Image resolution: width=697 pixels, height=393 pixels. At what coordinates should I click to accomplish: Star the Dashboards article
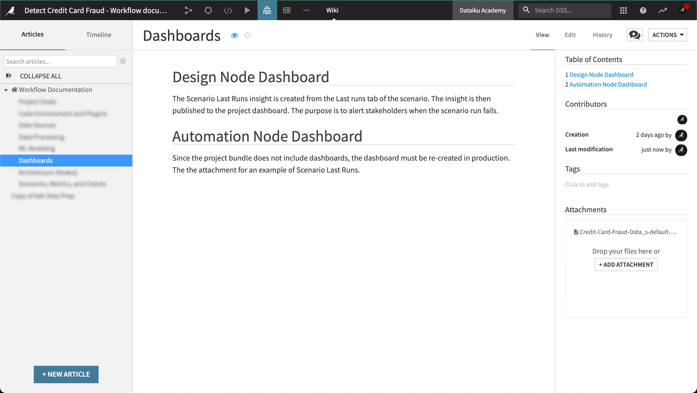click(247, 35)
